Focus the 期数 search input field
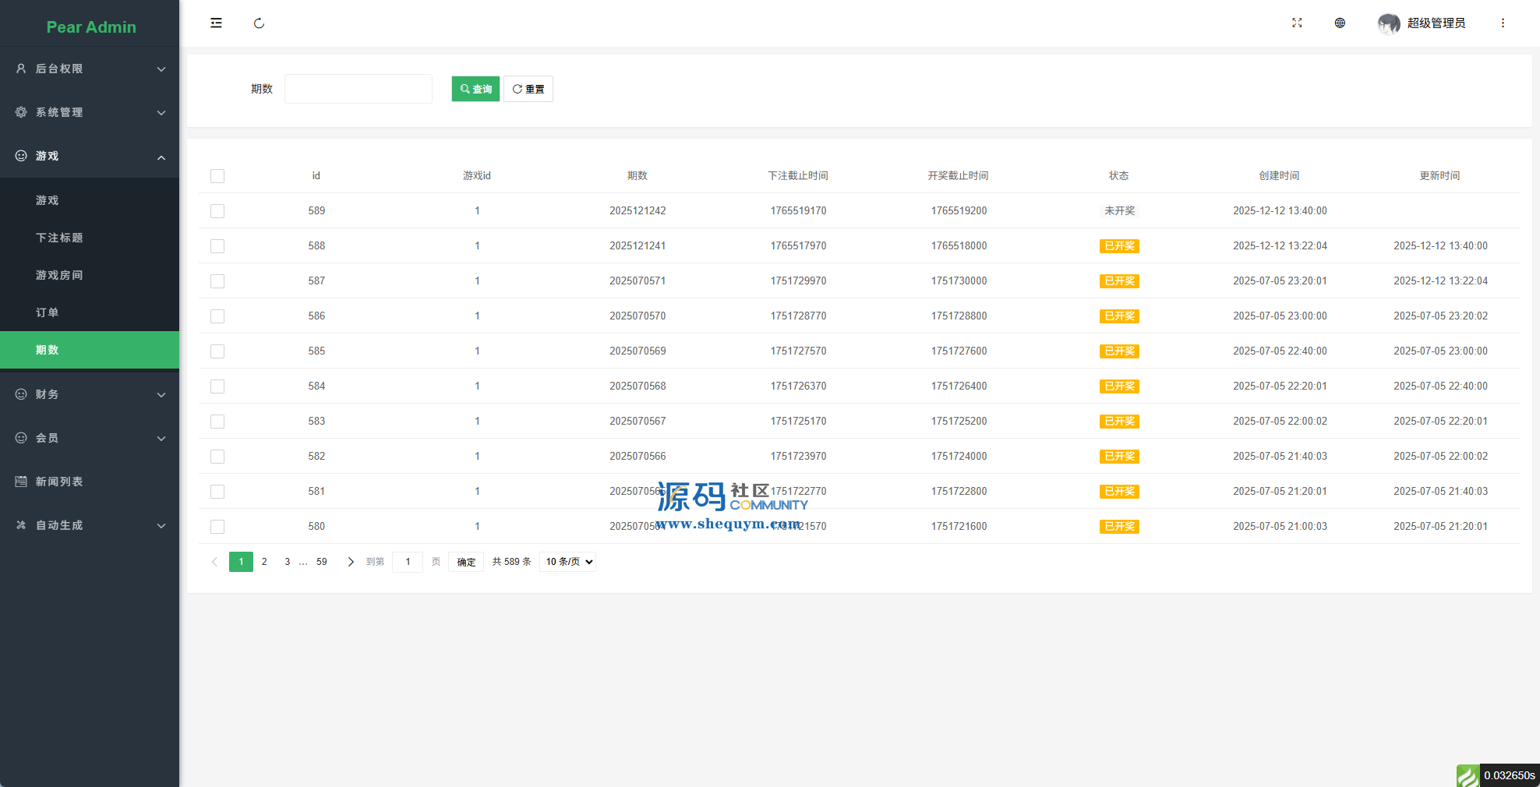1540x787 pixels. point(359,89)
